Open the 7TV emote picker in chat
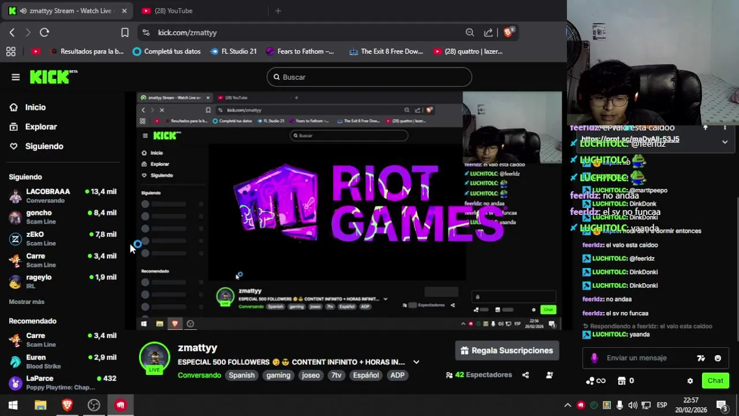 click(701, 358)
